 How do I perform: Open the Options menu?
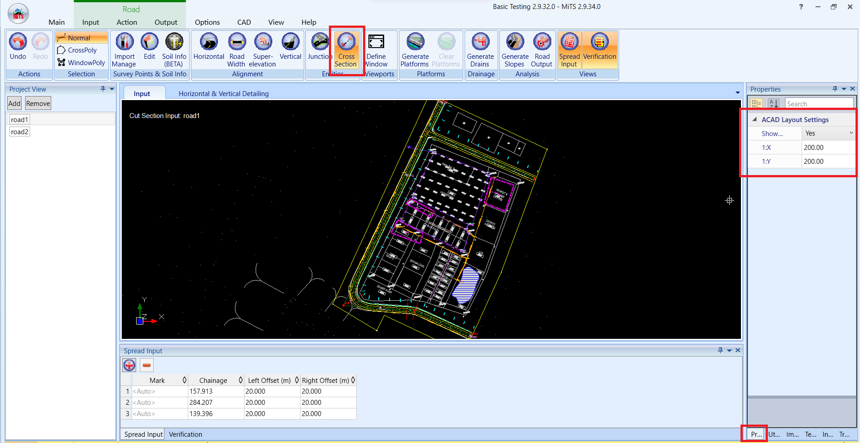tap(207, 22)
